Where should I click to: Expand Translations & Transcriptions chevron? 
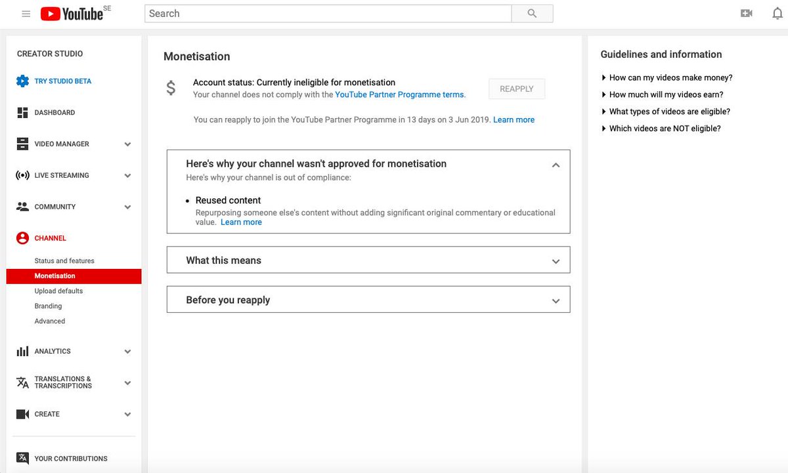tap(127, 383)
